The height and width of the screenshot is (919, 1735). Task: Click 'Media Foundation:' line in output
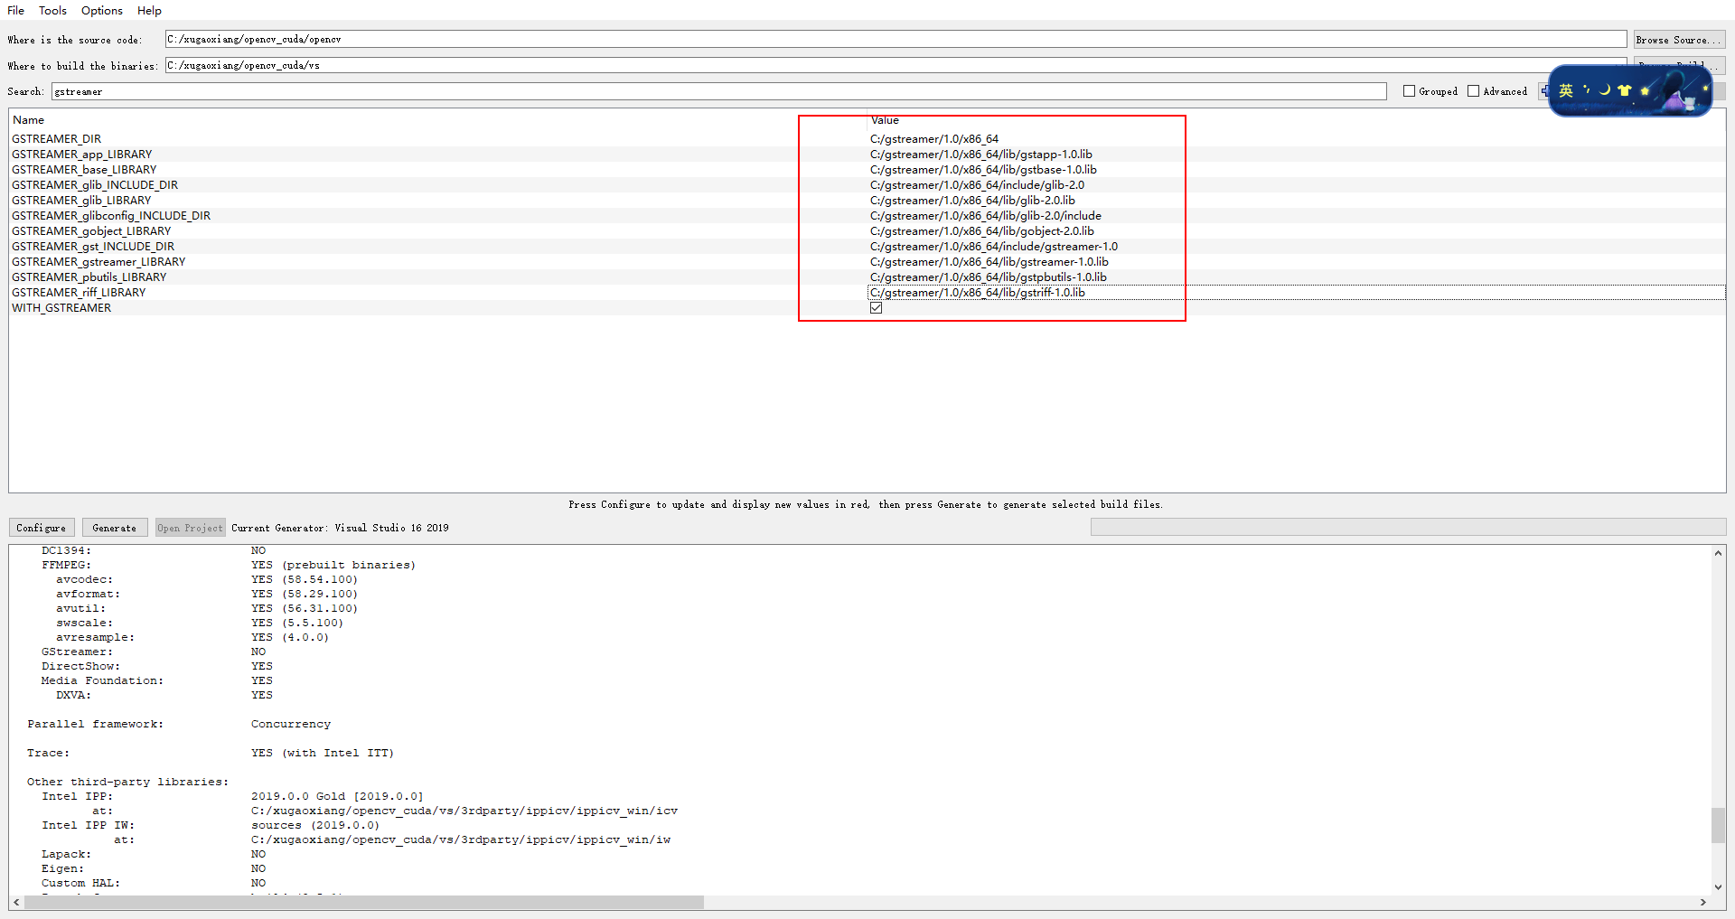[102, 680]
